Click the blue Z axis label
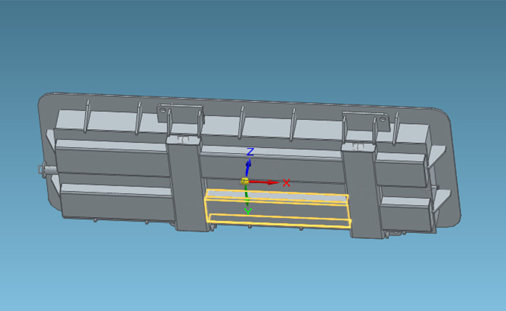Image resolution: width=506 pixels, height=311 pixels. point(250,152)
